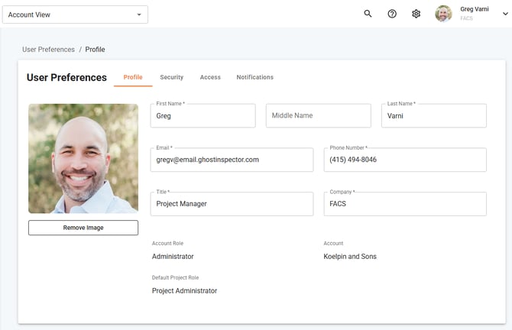The image size is (512, 330).
Task: Click the User Preferences heading
Action: point(66,78)
